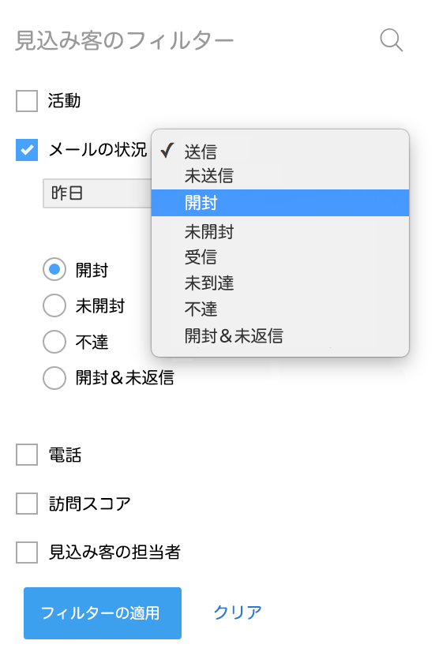Select 受信 from the dropdown menu
The height and width of the screenshot is (663, 435).
280,257
